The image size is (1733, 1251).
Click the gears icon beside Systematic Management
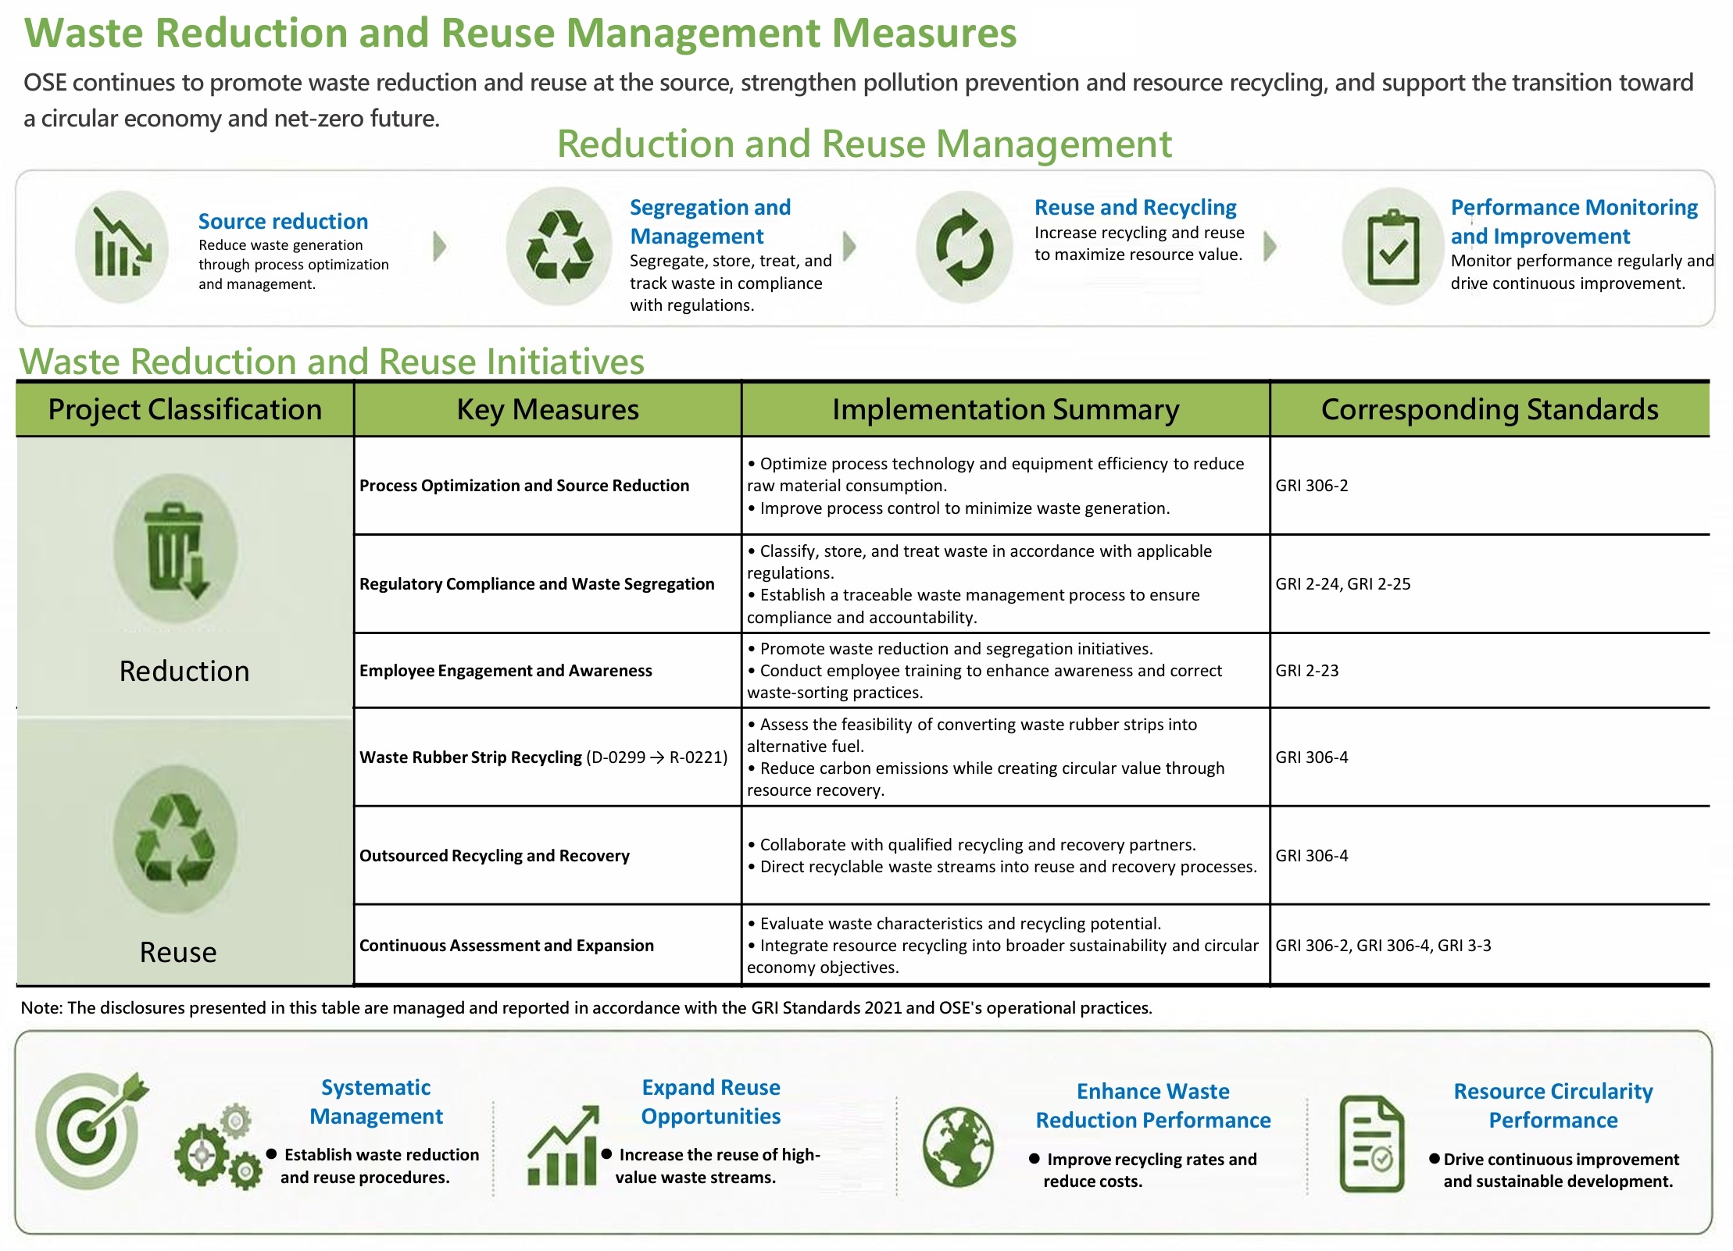(x=218, y=1147)
